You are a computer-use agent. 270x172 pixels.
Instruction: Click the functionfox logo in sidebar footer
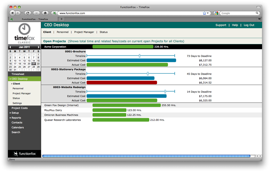click(x=25, y=154)
